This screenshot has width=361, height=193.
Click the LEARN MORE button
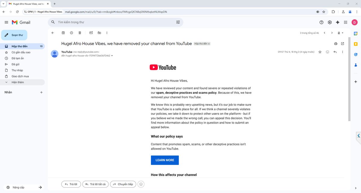point(165,160)
